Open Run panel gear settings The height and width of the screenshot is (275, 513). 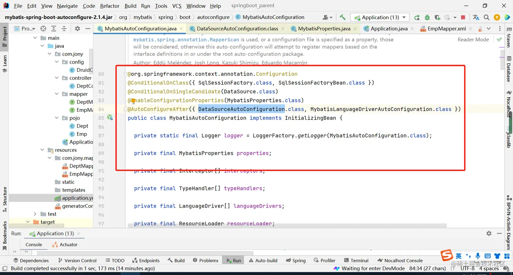[x=489, y=233]
